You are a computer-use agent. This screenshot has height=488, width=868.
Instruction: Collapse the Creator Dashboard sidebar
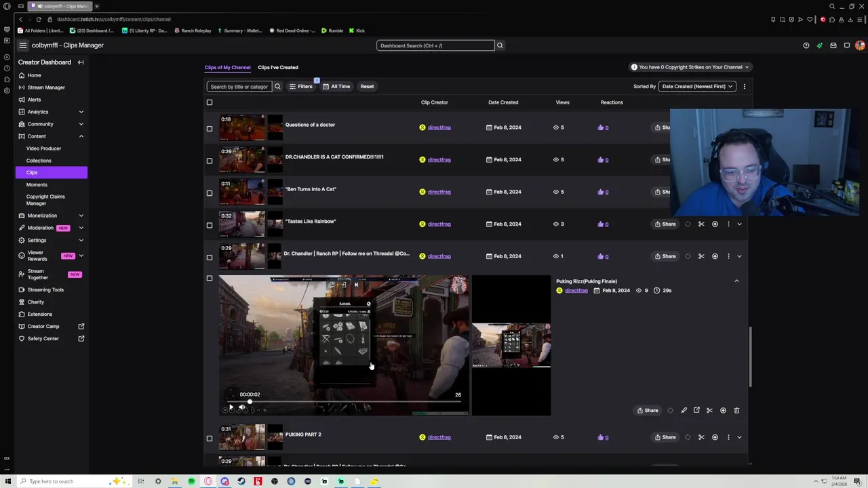pos(81,62)
